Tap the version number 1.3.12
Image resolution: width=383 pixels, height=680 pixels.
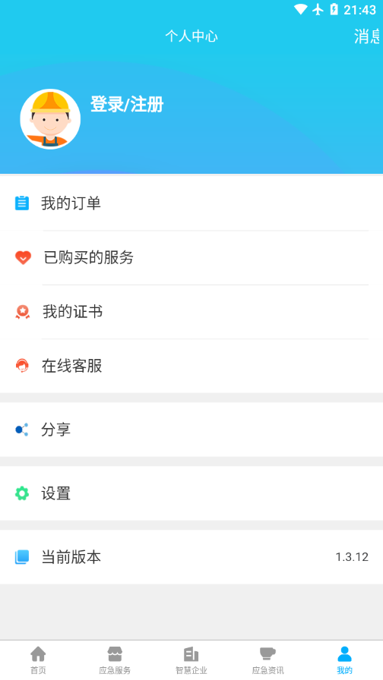coord(352,557)
